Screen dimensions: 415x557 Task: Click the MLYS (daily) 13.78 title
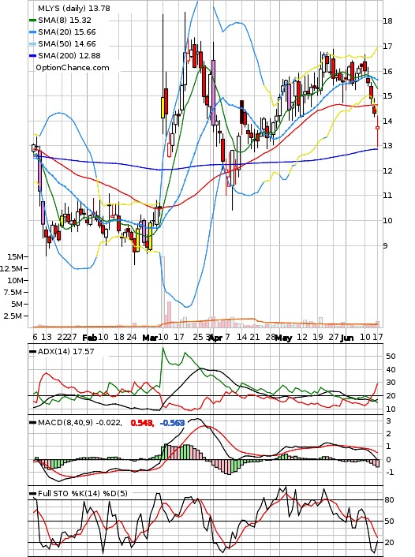point(74,8)
